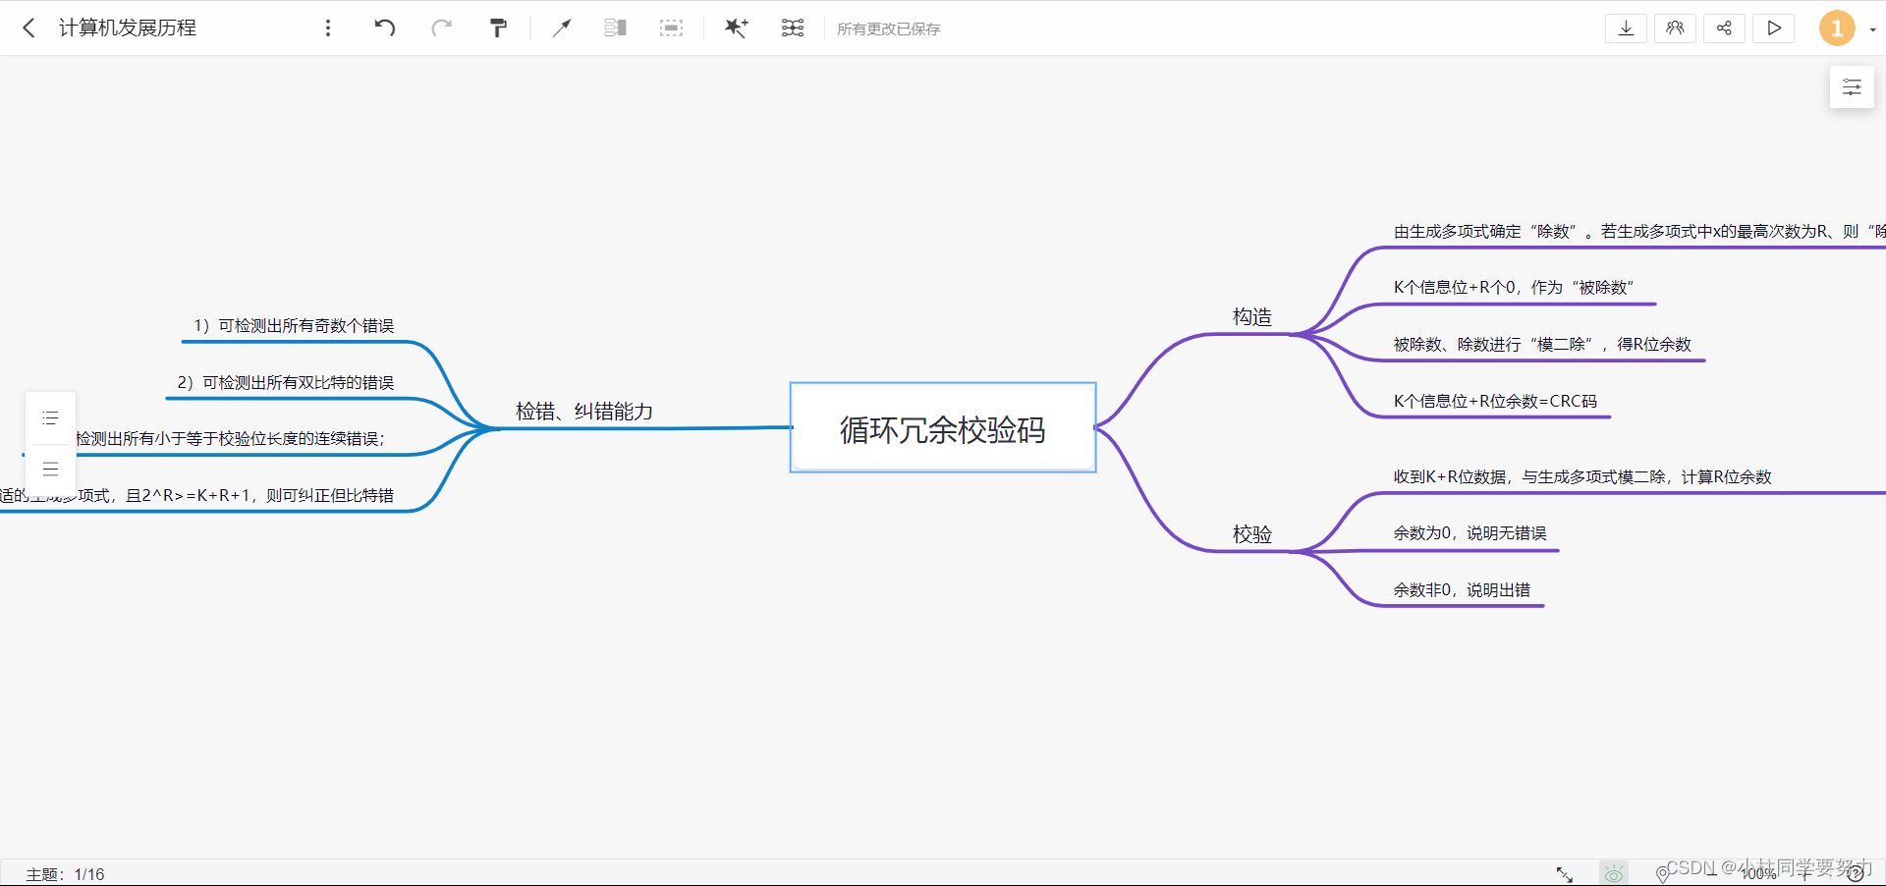Image resolution: width=1886 pixels, height=886 pixels.
Task: Select the central topic 循环冗余校验码
Action: 943,428
